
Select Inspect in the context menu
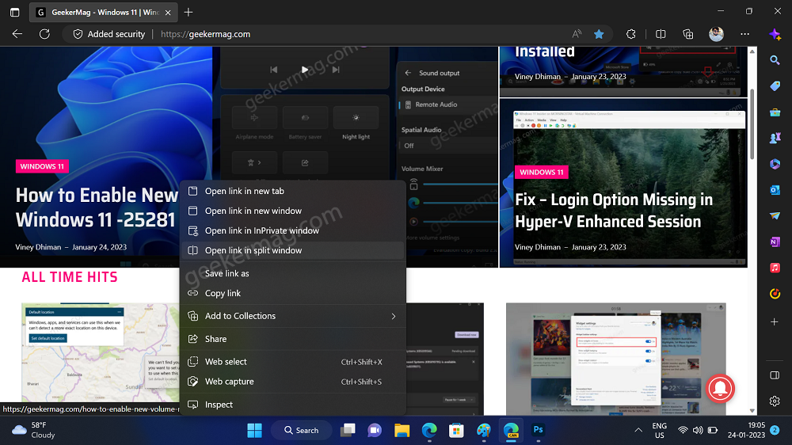point(292,405)
